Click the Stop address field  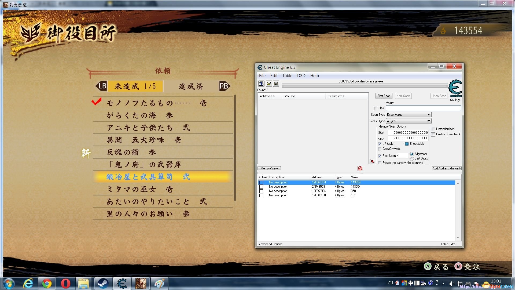408,139
